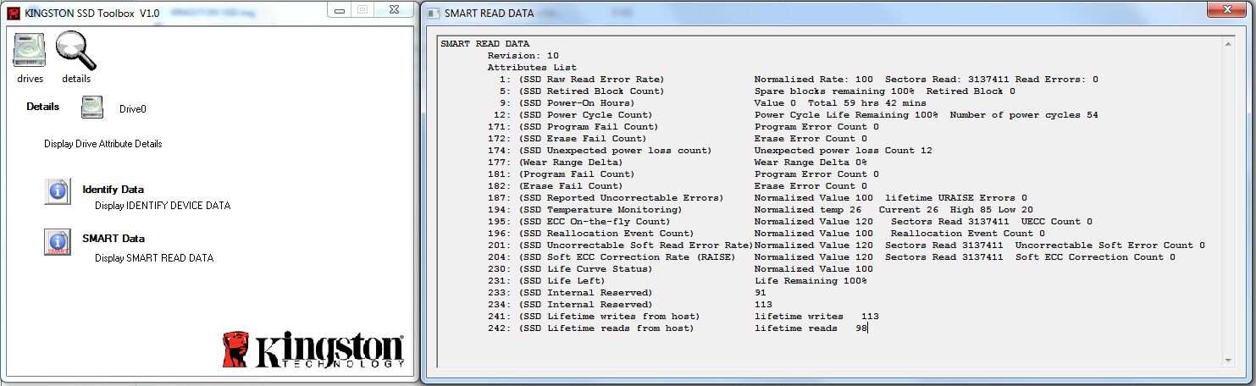Select the Drive0 disk icon
Viewport: 1256px width, 386px height.
coord(92,108)
